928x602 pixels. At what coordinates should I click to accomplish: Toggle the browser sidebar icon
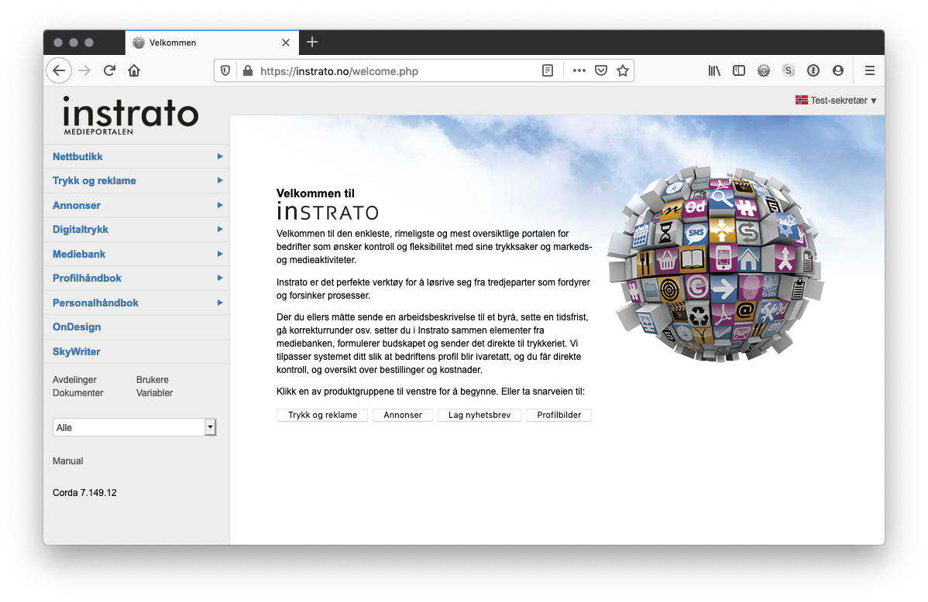click(x=739, y=70)
